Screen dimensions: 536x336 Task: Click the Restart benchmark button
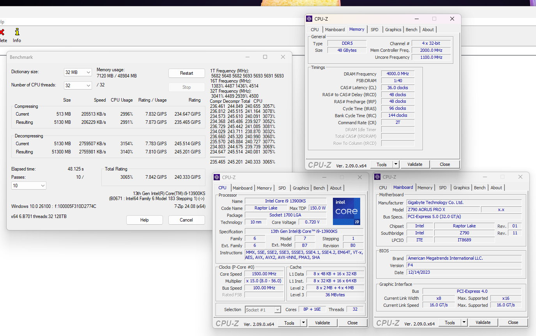[187, 73]
